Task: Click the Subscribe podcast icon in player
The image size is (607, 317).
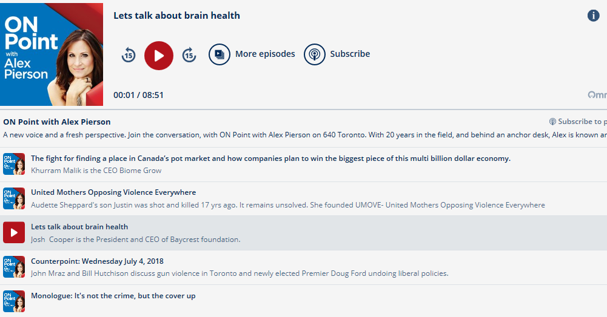Action: [315, 54]
